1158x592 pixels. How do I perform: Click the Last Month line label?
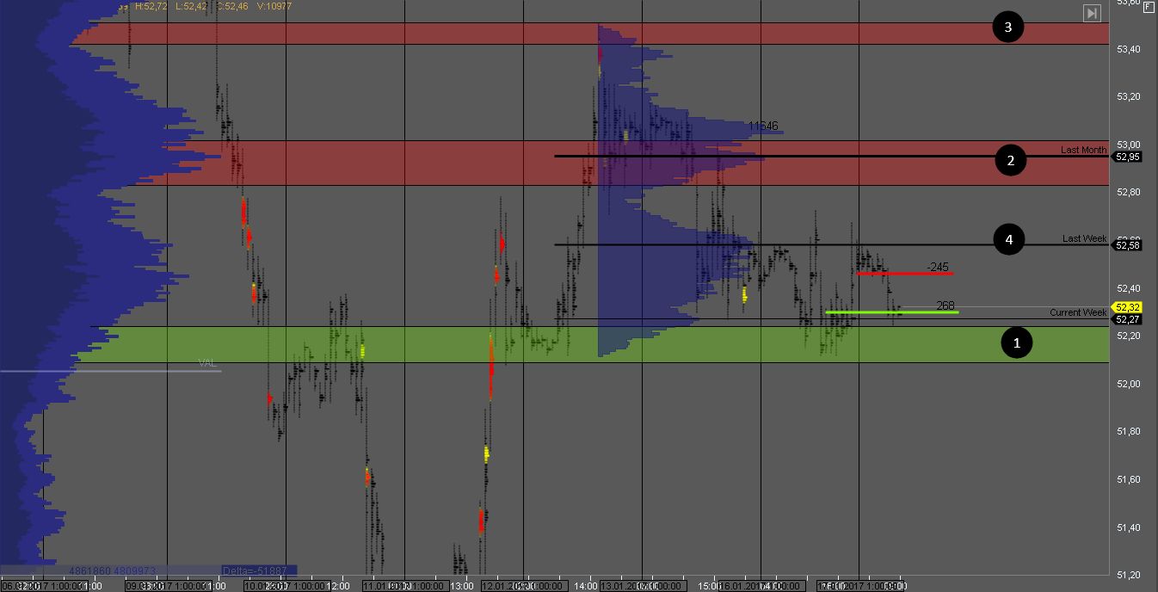pyautogui.click(x=1083, y=150)
